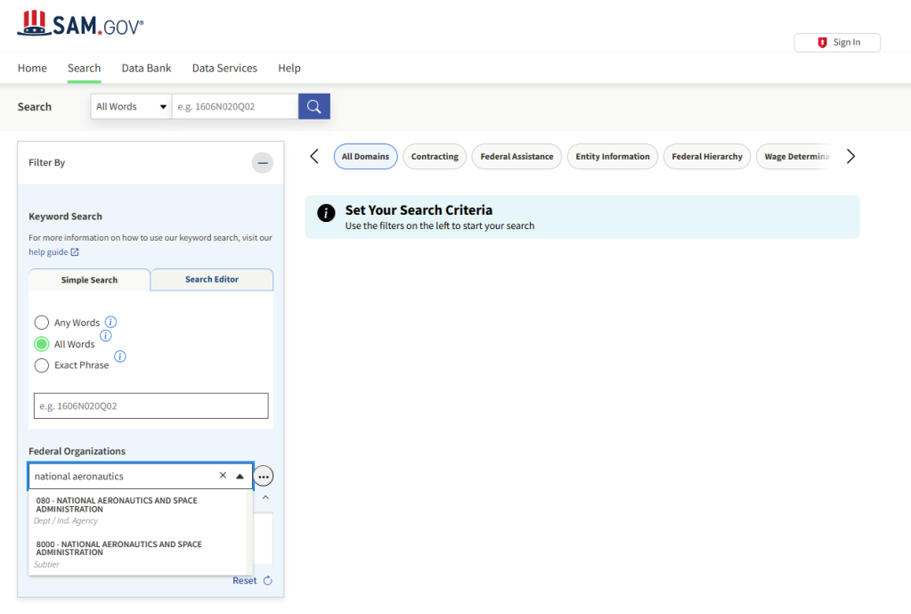
Task: Select the All Words radio button
Action: pyautogui.click(x=42, y=344)
